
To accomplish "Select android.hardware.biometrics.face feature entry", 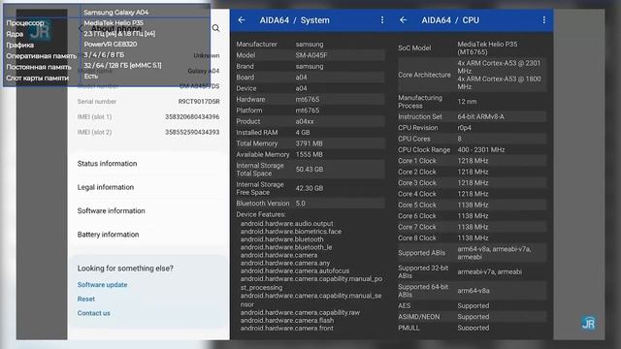I will (x=291, y=232).
